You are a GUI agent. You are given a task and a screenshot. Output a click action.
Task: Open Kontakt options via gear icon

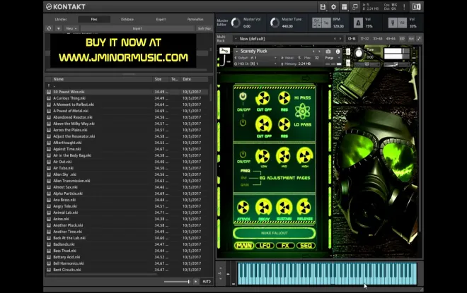click(x=333, y=7)
